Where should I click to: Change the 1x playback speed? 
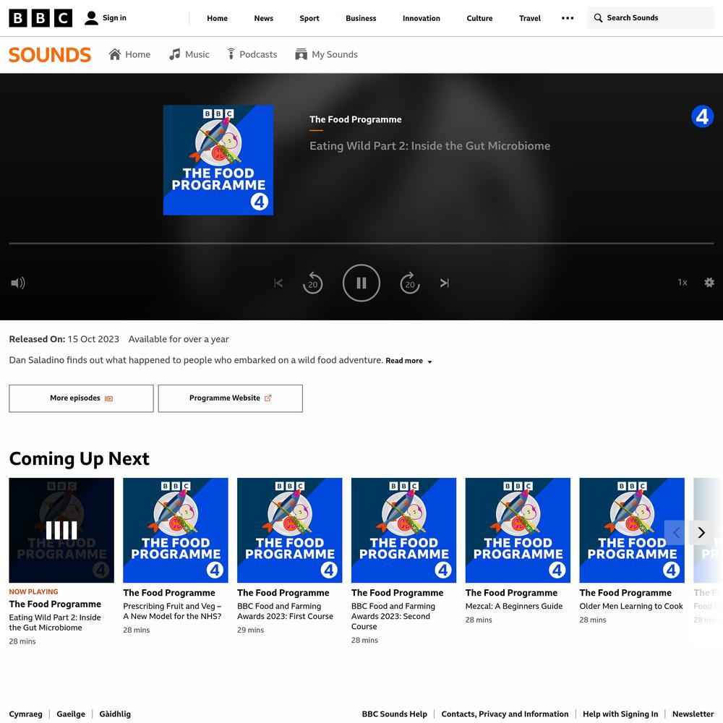683,282
